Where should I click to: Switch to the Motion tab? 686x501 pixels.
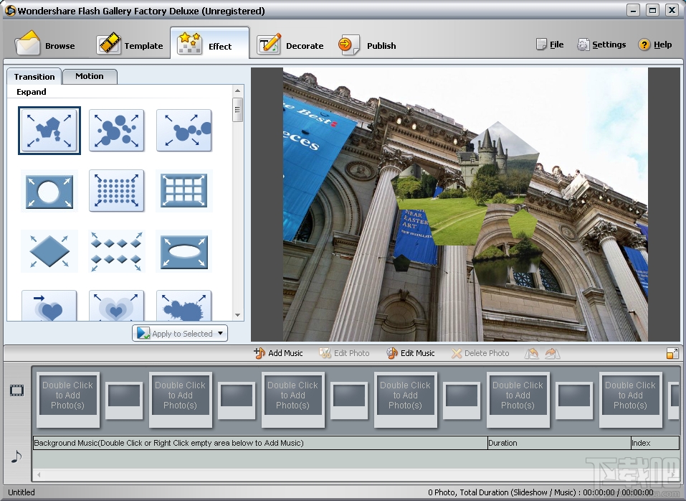point(90,76)
